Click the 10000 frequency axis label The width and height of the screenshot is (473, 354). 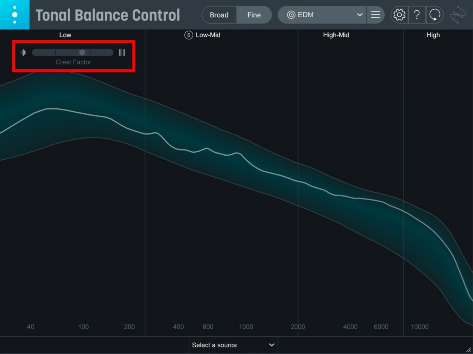pos(420,327)
